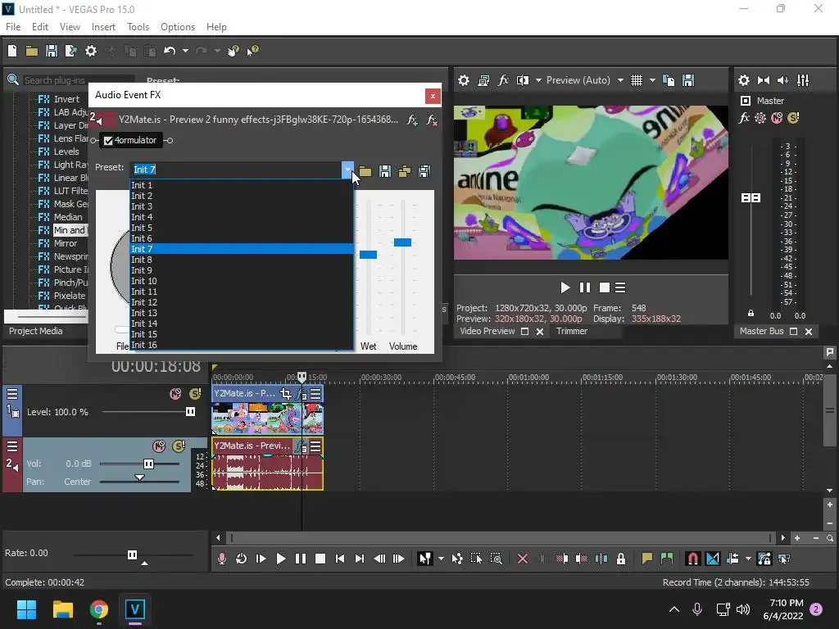Click the Wet slider handle

point(368,255)
